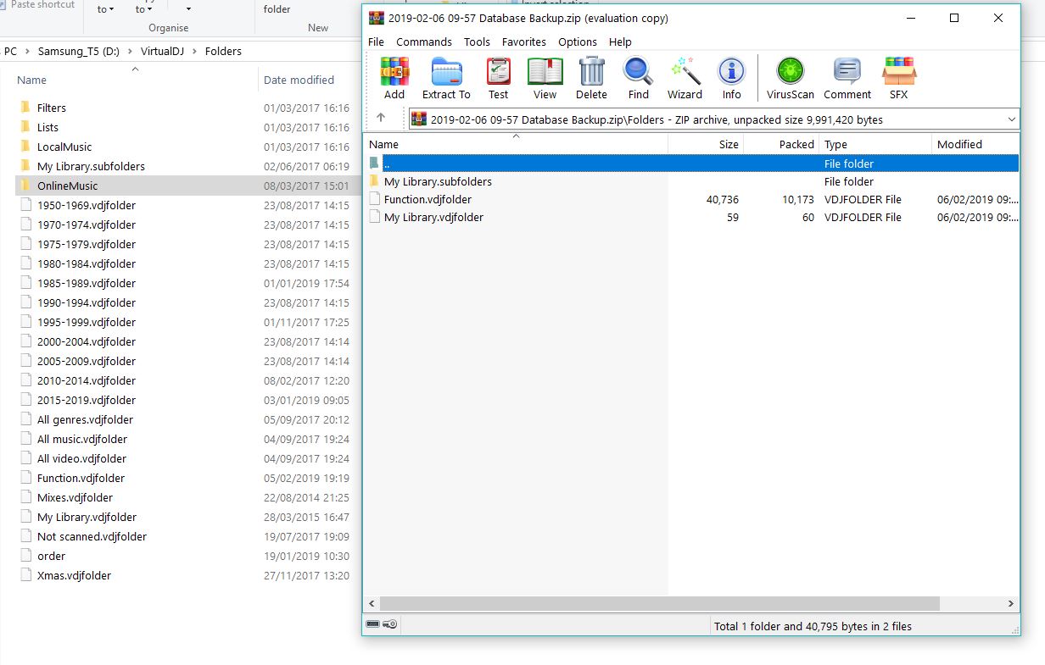This screenshot has width=1045, height=665.
Task: Select the order file in Explorer
Action: point(51,556)
